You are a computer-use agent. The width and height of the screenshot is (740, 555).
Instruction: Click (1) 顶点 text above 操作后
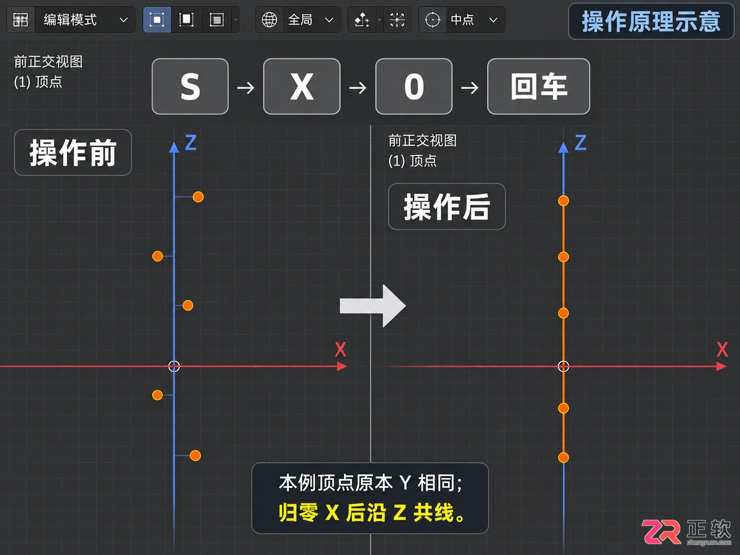[x=412, y=161]
